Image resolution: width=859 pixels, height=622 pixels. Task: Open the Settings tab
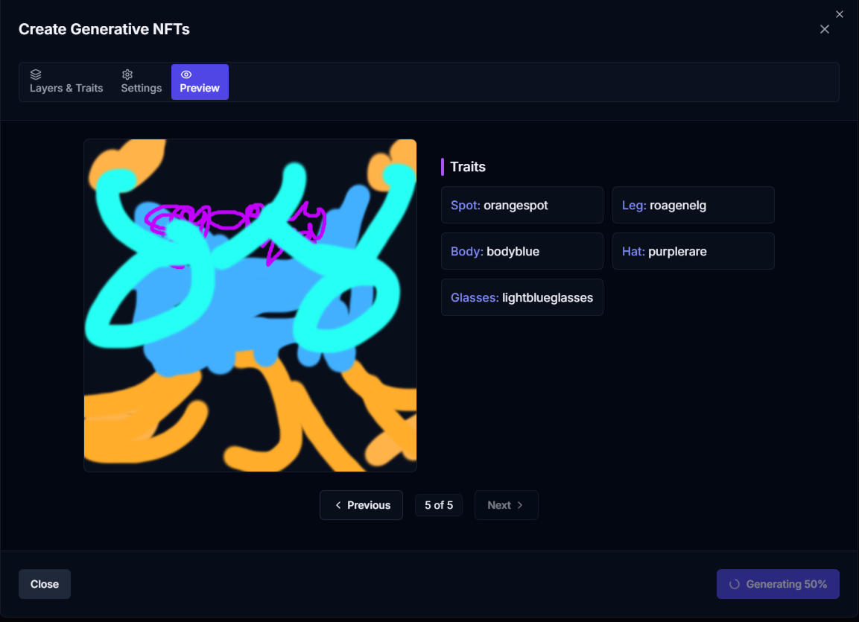pyautogui.click(x=142, y=82)
